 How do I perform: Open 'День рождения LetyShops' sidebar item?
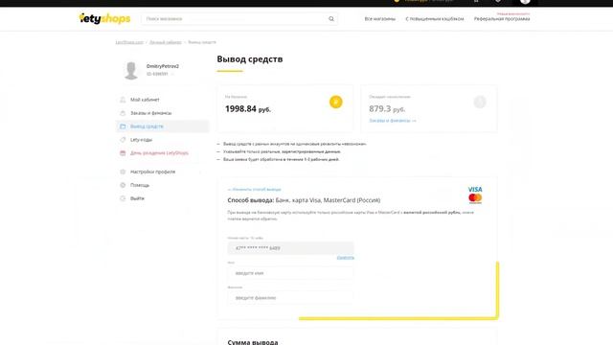(159, 153)
